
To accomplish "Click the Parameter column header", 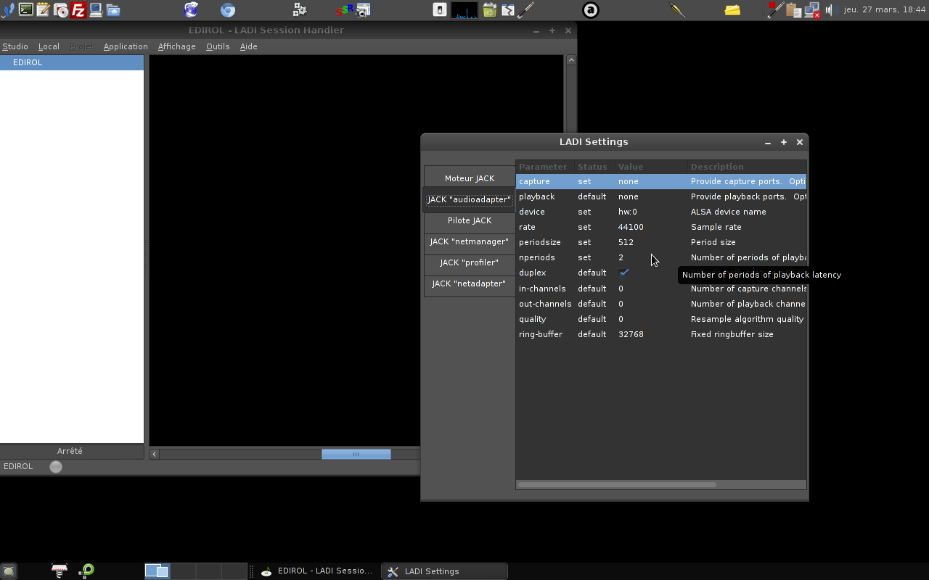I will click(544, 167).
